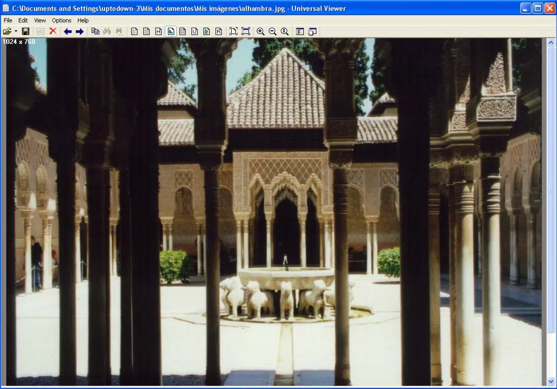Click the configuration checklist icon in toolbar

[300, 32]
